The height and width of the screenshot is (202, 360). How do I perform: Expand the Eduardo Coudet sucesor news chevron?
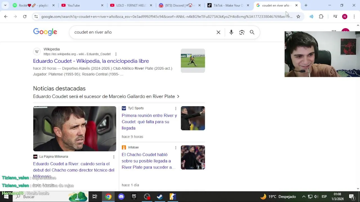click(178, 97)
